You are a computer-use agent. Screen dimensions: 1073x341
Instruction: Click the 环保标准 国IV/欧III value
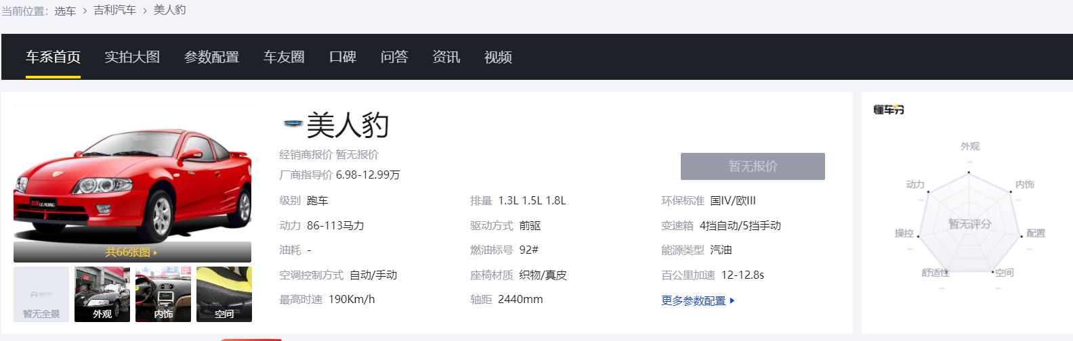click(733, 200)
